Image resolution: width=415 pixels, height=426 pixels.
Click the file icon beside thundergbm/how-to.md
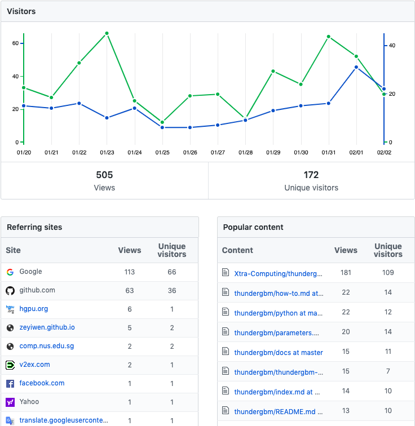(x=226, y=292)
